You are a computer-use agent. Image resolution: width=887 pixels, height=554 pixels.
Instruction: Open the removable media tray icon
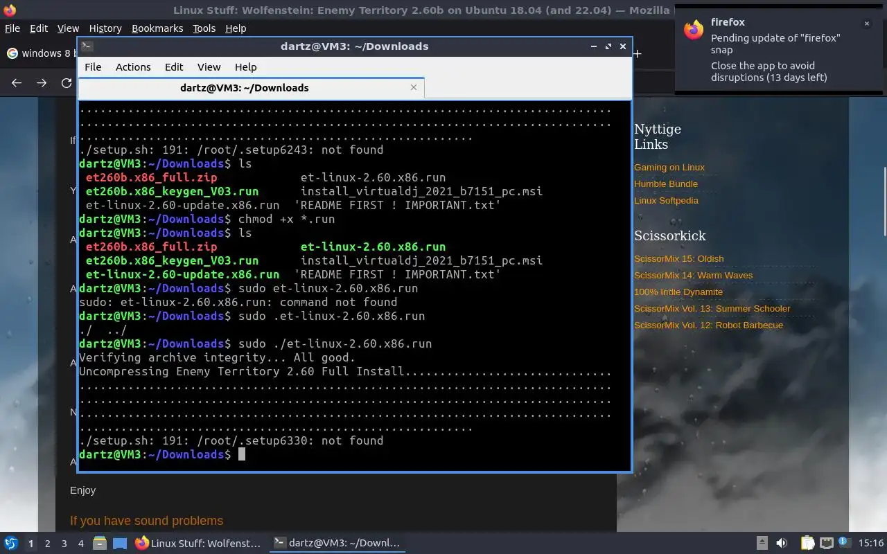[762, 543]
